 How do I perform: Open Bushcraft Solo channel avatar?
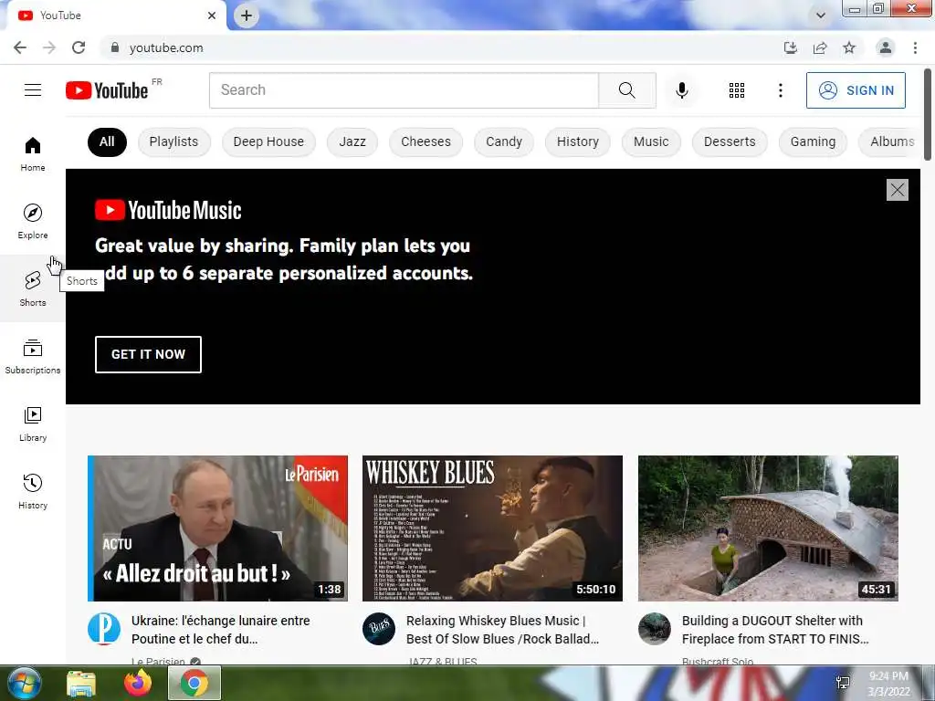[x=654, y=629]
